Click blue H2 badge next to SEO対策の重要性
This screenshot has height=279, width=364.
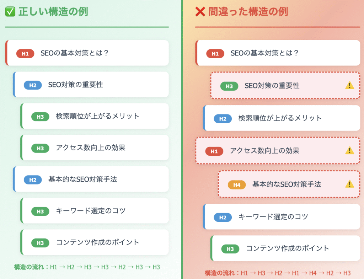click(33, 85)
